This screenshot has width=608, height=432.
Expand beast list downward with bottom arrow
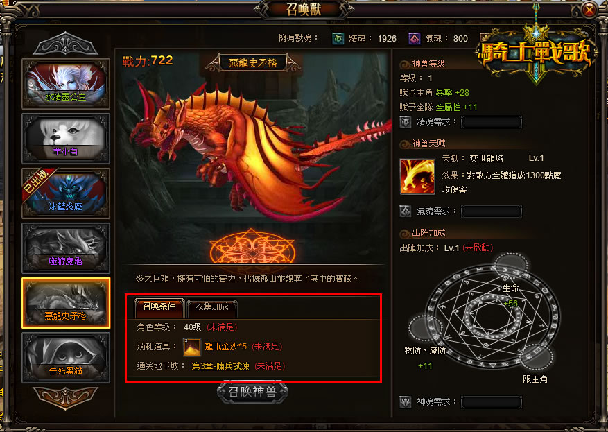click(66, 398)
